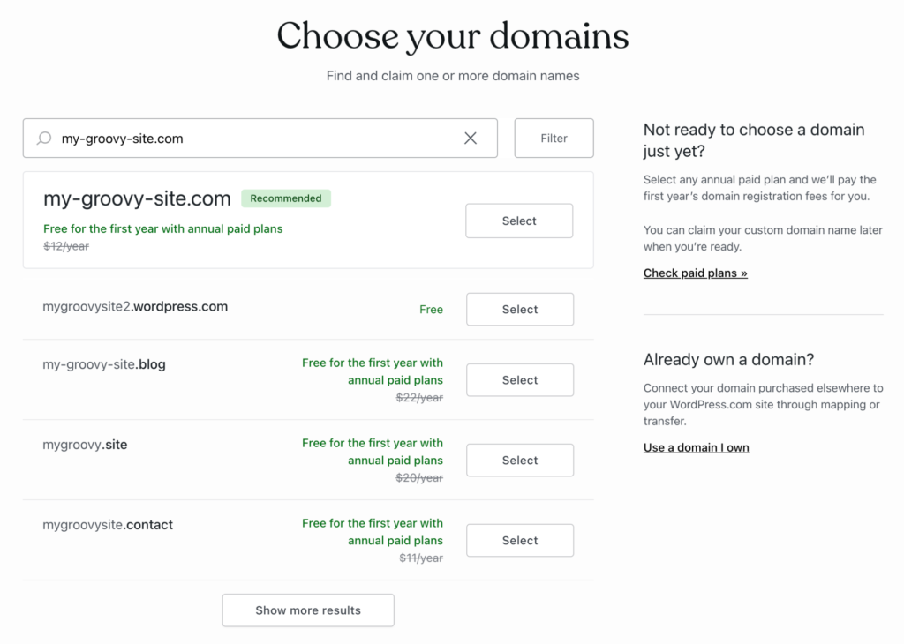Show more domain results
Viewport: 904px width, 644px height.
[308, 610]
